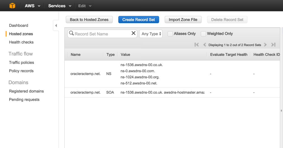This screenshot has height=148, width=283.
Task: Click the SOA value starting ns-1536.awsdns-00.co.uk. awsdns-hostmaster
Action: [162, 93]
